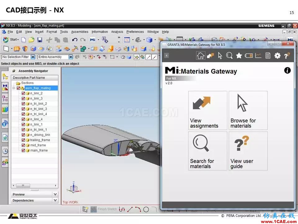Click the Line sketch tool in bottom toolbar
This screenshot has height=224, width=298.
click(x=130, y=209)
